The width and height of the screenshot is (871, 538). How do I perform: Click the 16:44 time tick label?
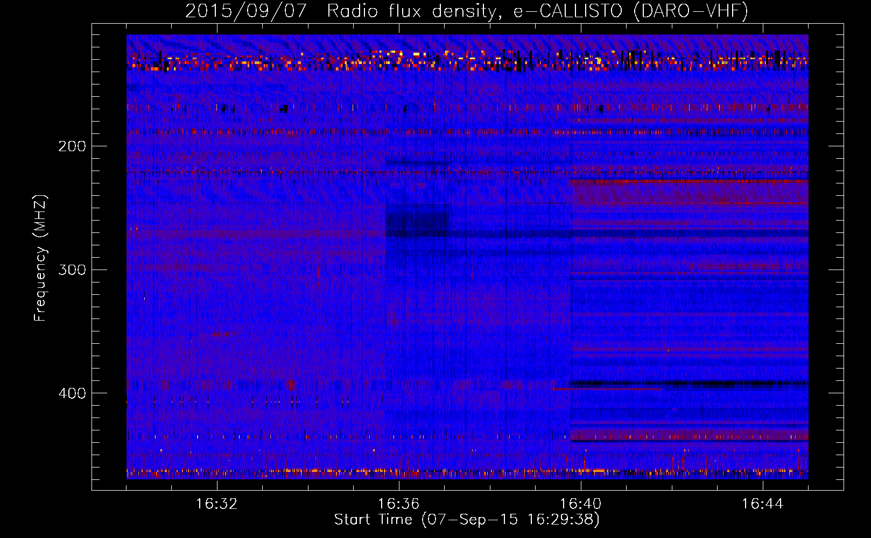(762, 504)
